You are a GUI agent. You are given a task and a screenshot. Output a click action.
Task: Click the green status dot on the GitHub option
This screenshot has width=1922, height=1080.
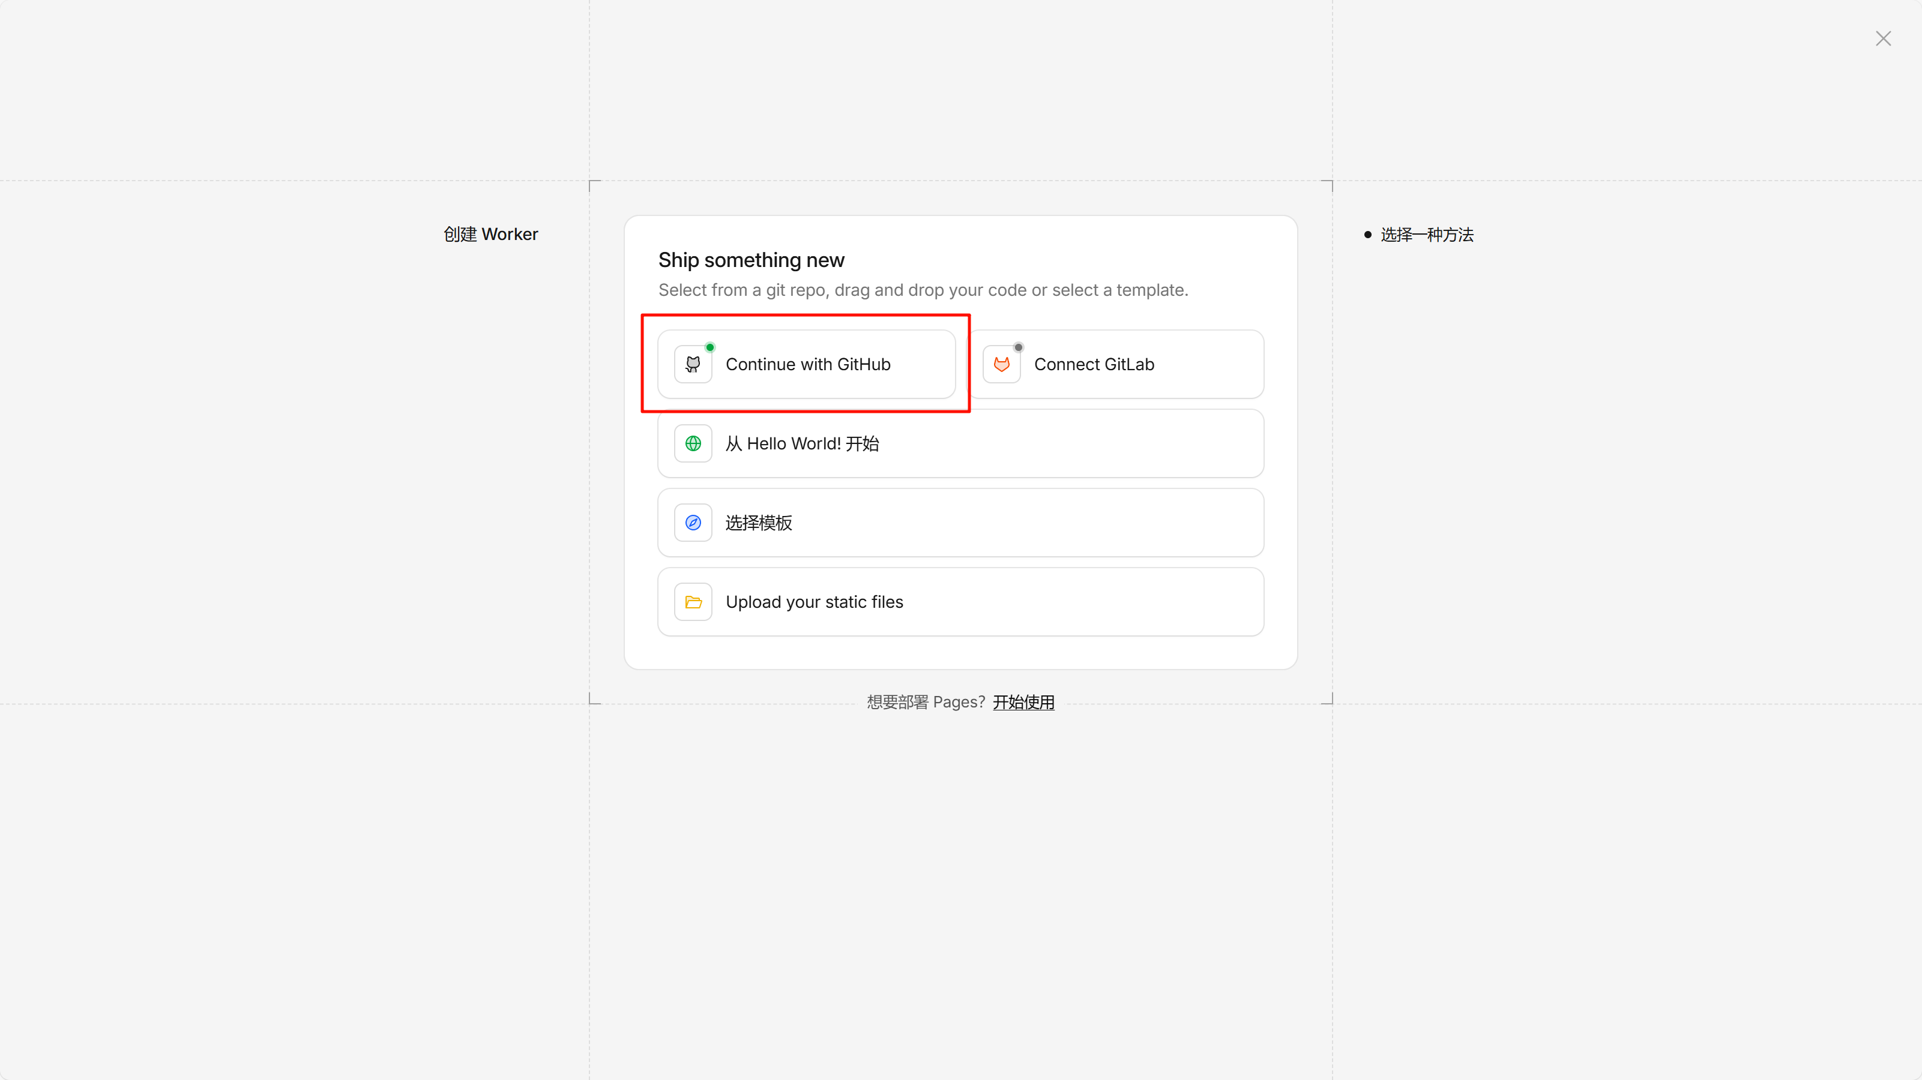[x=709, y=346]
